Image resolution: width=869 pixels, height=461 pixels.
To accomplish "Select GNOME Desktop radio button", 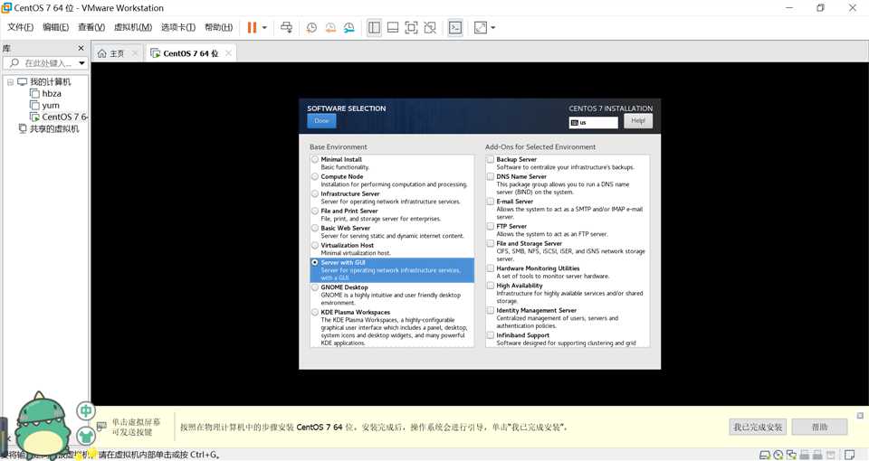I will coord(315,287).
